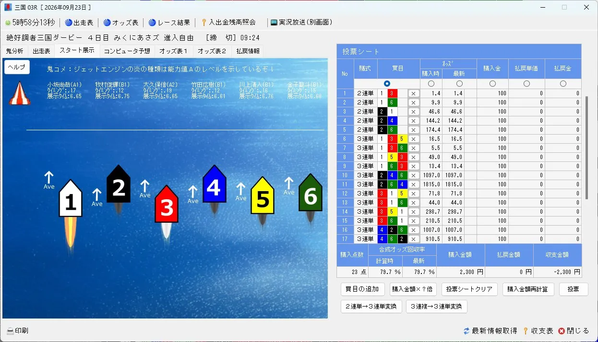Click the yellow number 5 boat

point(263,195)
